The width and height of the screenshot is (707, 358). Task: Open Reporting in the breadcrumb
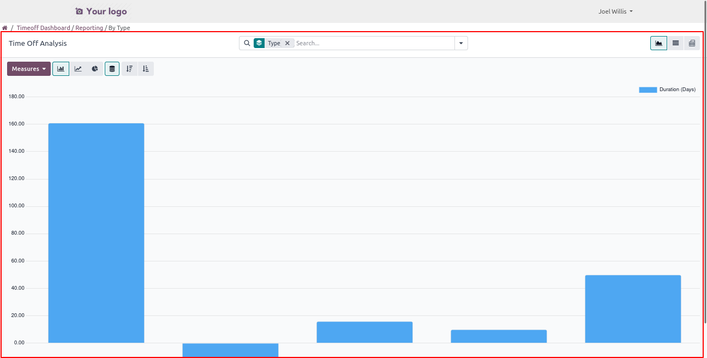[89, 28]
